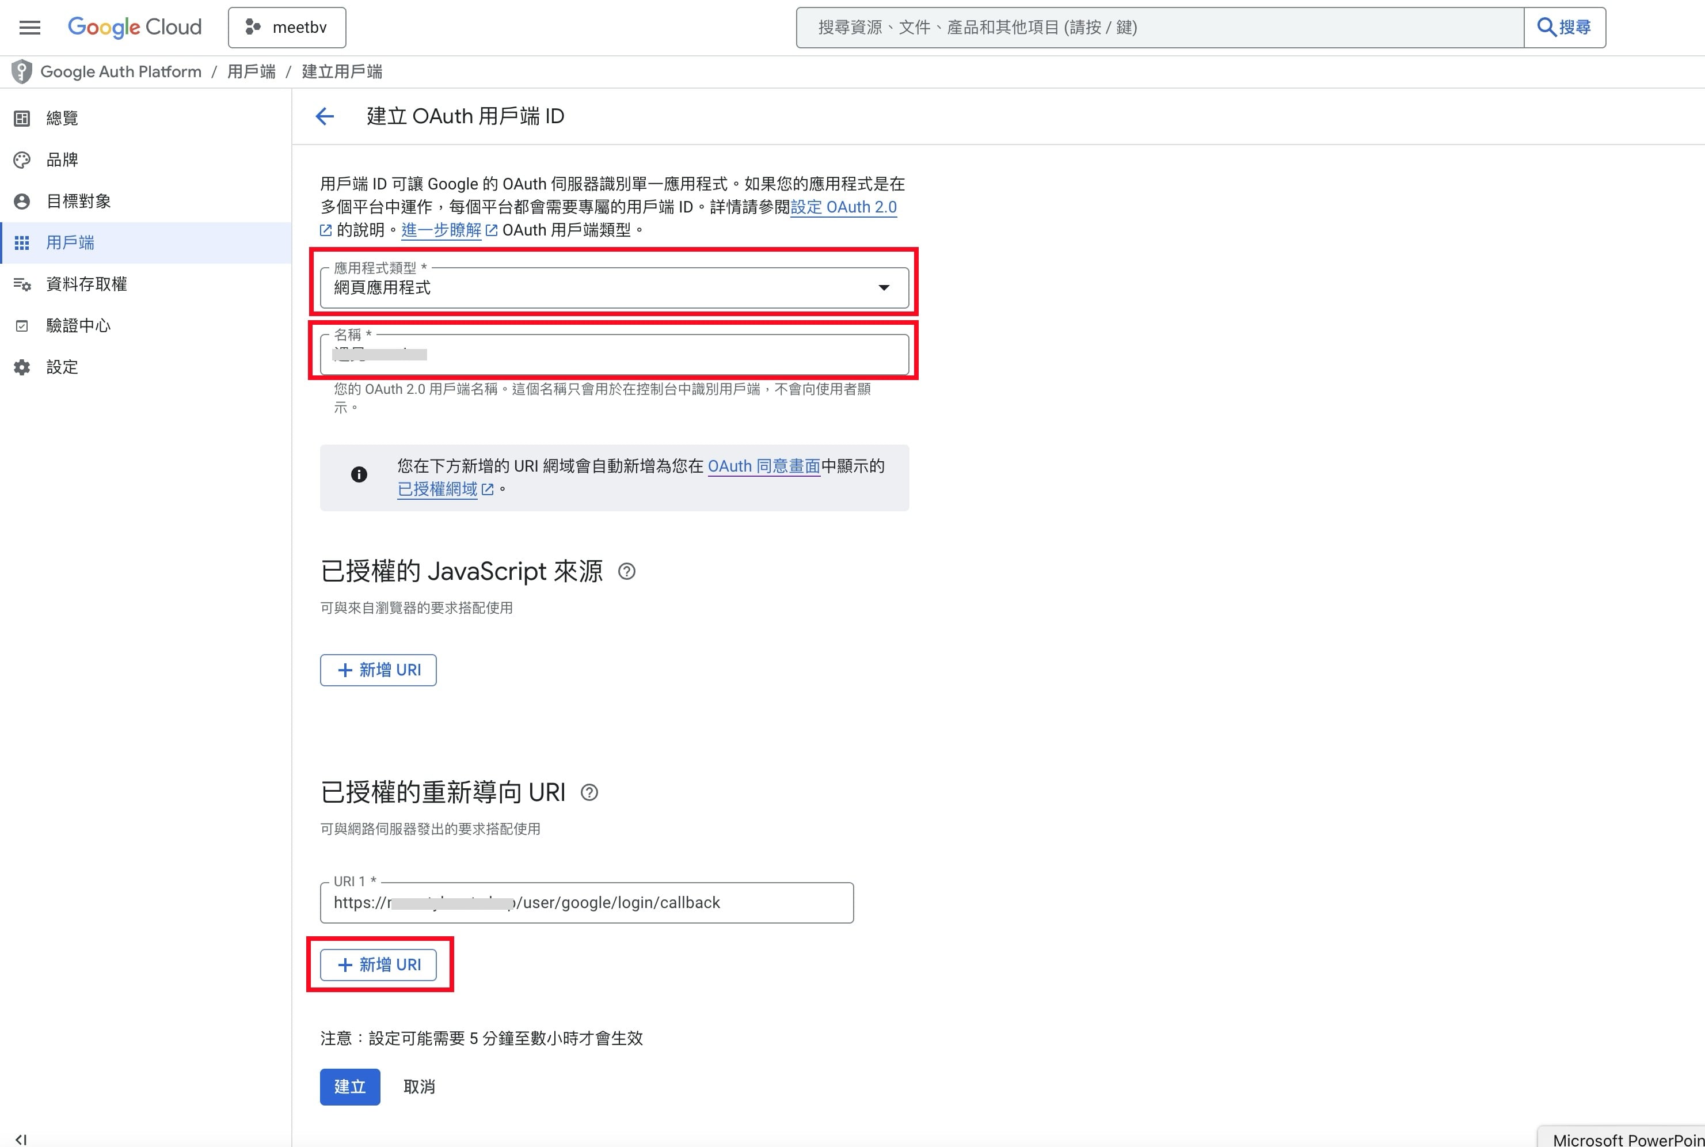Open the meetbv project selector

click(x=287, y=28)
